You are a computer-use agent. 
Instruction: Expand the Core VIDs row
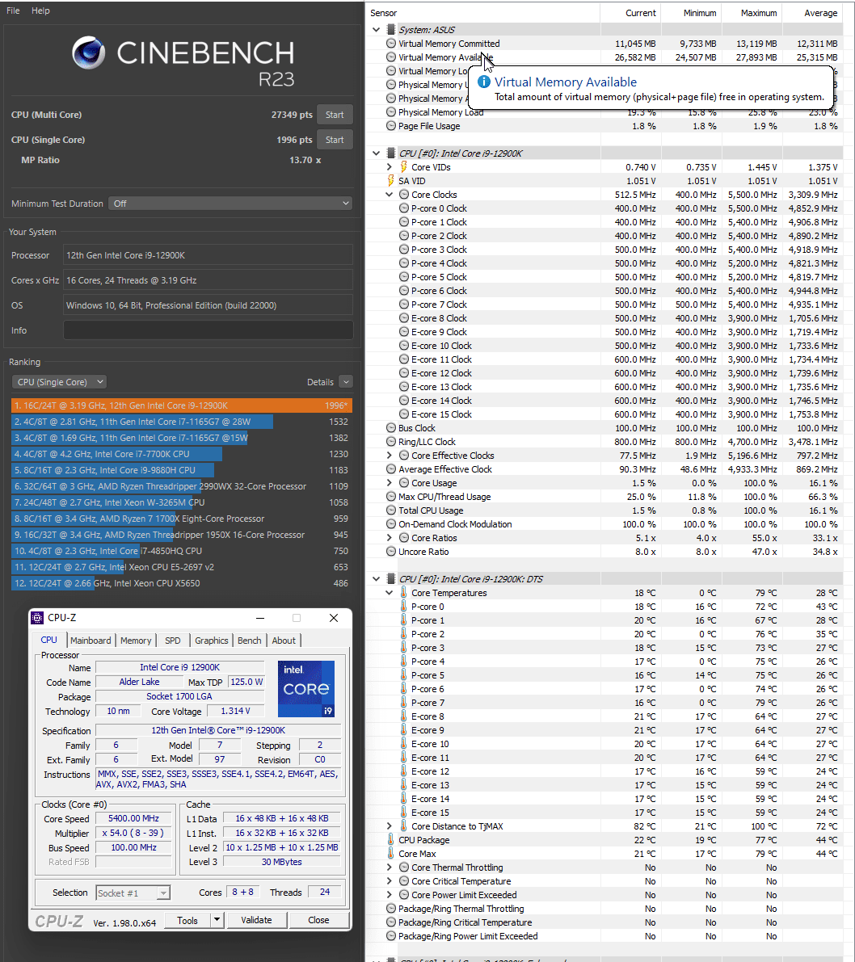click(390, 167)
